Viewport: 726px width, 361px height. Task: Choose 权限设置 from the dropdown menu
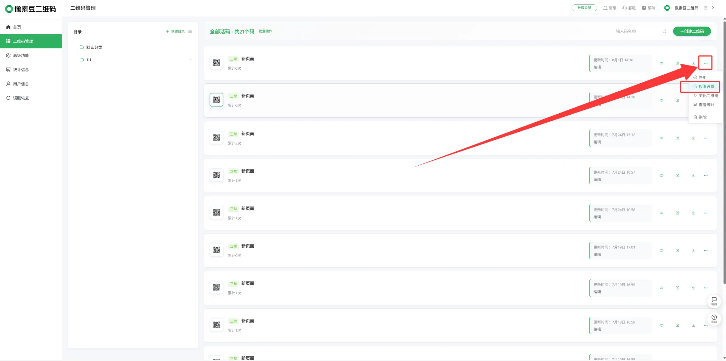click(x=704, y=87)
